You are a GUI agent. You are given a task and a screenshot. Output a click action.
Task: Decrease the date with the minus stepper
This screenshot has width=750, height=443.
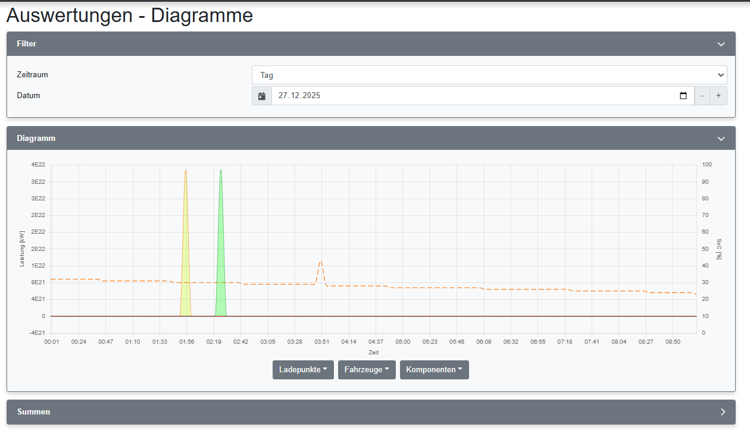coord(702,95)
